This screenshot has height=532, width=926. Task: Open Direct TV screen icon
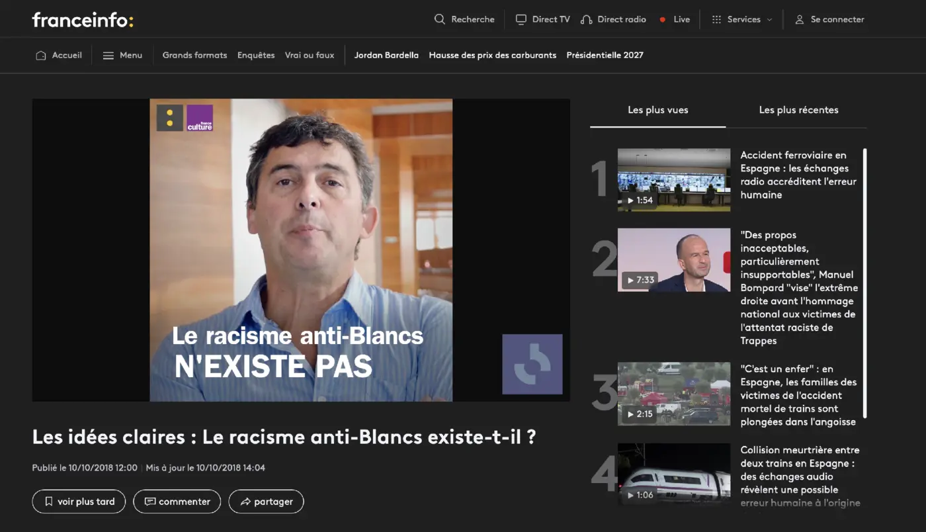521,19
